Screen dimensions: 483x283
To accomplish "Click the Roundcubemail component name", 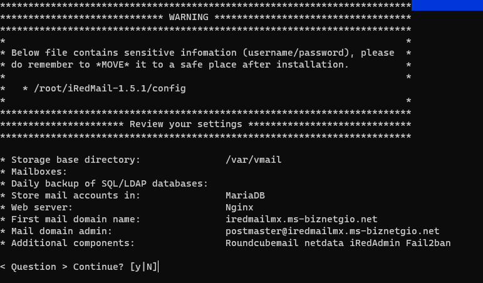I will (259, 243).
